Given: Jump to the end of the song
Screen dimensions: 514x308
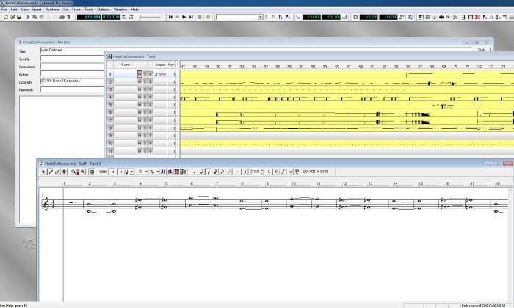Looking at the screenshot, I should pos(191,17).
